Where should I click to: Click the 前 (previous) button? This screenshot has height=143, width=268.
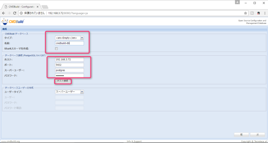pos(241,135)
